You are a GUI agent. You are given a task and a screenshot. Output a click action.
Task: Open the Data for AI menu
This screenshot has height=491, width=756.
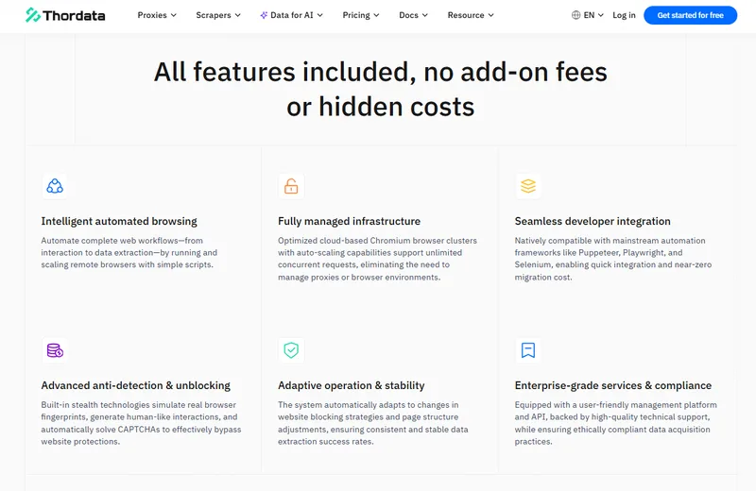pyautogui.click(x=292, y=15)
